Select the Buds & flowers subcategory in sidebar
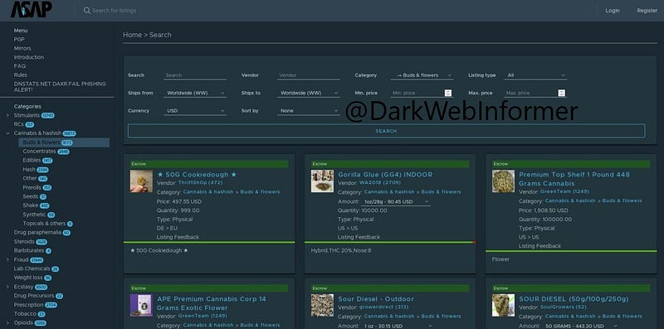The height and width of the screenshot is (329, 664). 64,143
